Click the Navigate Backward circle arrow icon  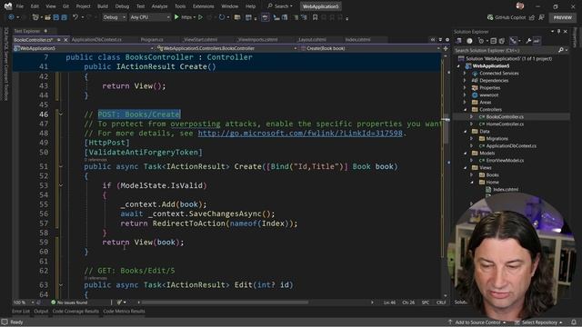pyautogui.click(x=11, y=17)
